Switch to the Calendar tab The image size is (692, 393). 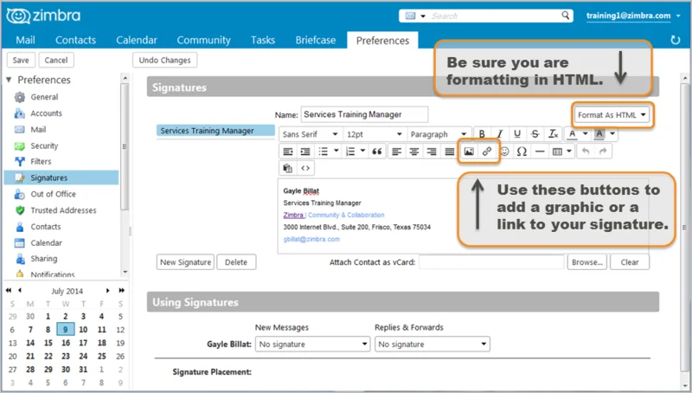pos(137,40)
